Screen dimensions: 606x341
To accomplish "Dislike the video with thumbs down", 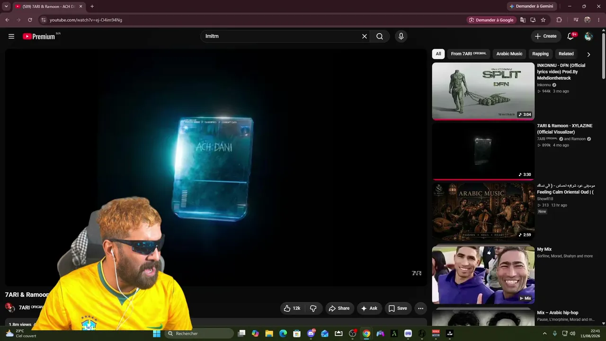I will (313, 308).
